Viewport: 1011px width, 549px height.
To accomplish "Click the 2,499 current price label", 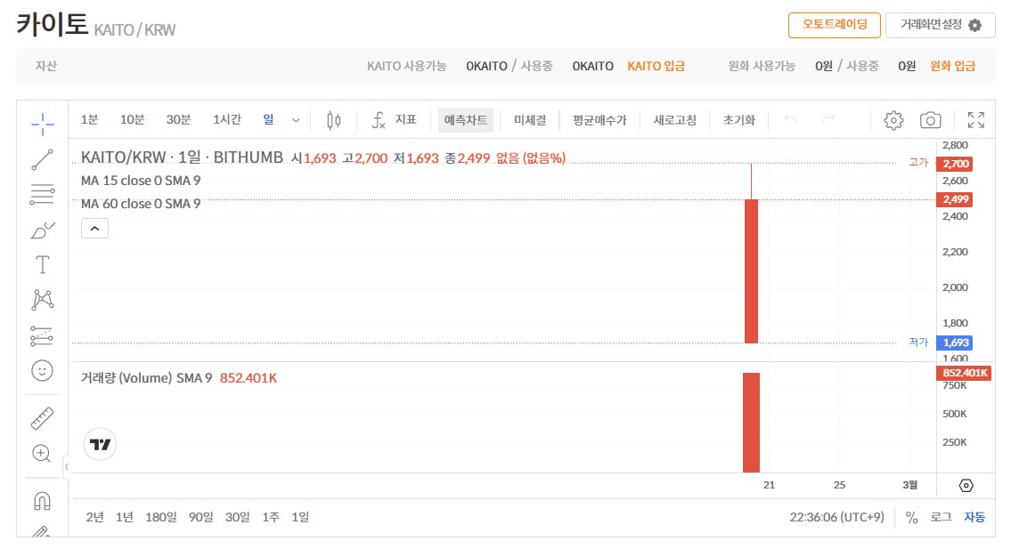I will [956, 199].
